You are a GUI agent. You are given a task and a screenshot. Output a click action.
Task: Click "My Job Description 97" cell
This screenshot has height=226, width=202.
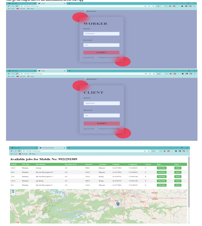click(45, 172)
